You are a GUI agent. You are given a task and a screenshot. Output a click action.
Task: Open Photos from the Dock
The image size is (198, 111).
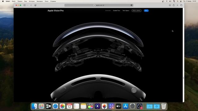pos(62,106)
